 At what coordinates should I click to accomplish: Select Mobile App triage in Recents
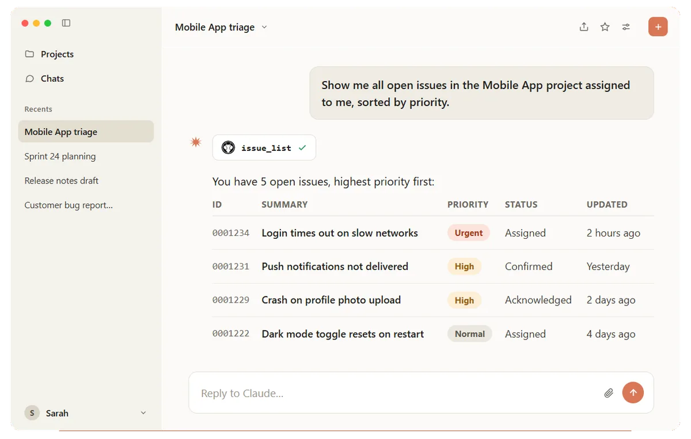point(86,131)
